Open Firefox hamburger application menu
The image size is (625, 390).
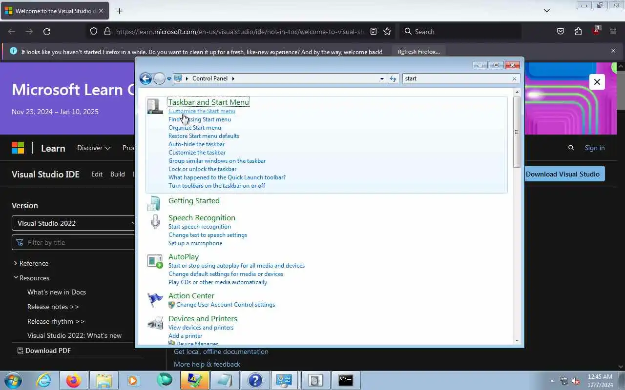click(x=613, y=32)
